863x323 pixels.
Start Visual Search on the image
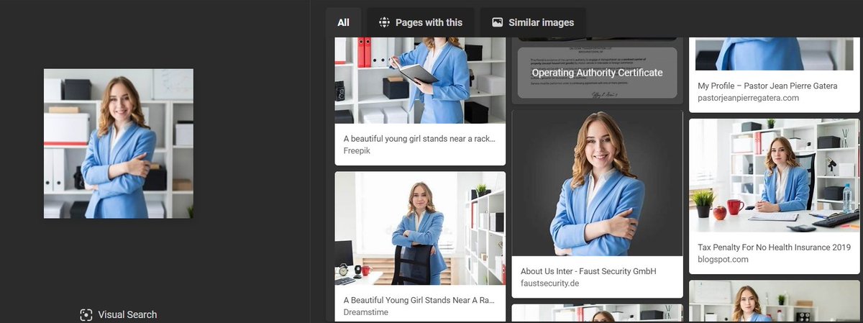click(x=119, y=314)
